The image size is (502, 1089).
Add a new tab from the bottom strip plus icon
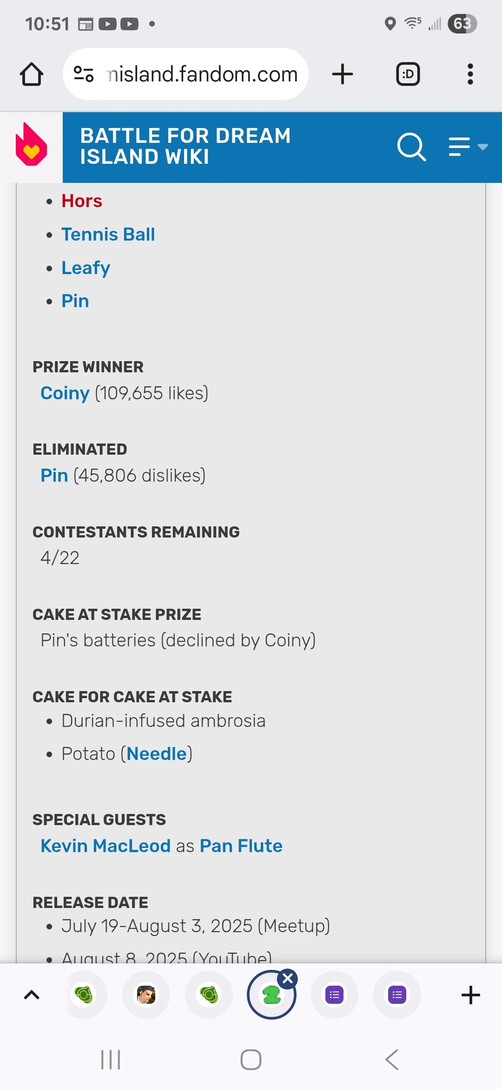point(470,995)
